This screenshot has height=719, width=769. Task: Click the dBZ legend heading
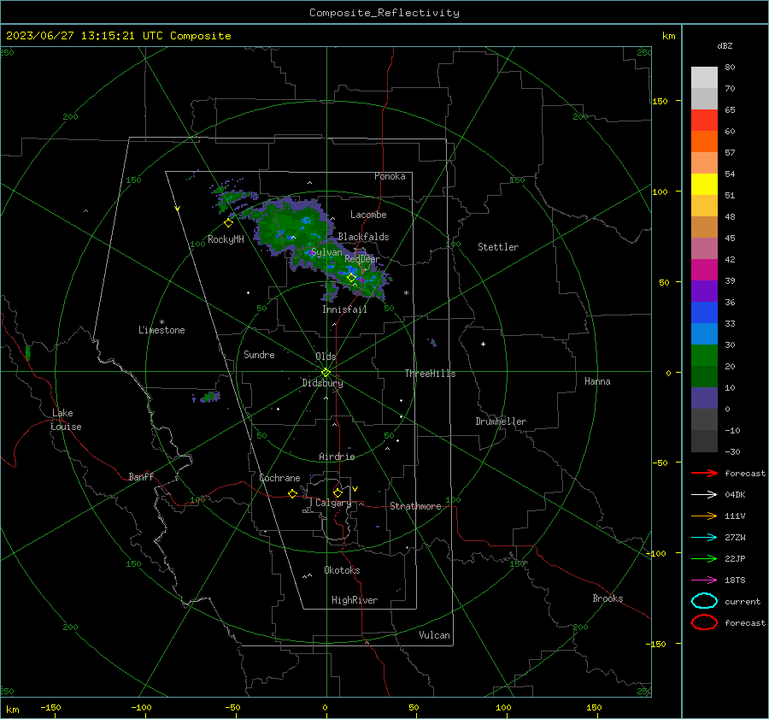point(725,45)
